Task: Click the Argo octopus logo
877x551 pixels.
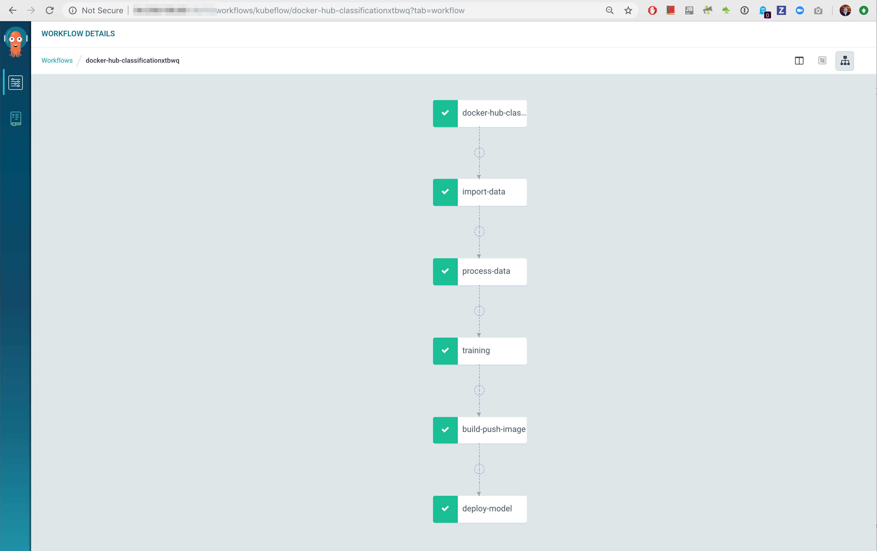Action: coord(16,41)
